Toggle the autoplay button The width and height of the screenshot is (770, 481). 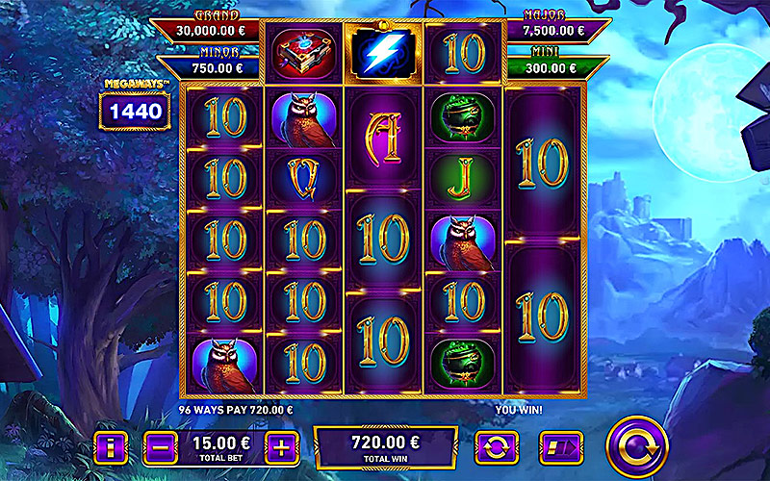tap(497, 447)
